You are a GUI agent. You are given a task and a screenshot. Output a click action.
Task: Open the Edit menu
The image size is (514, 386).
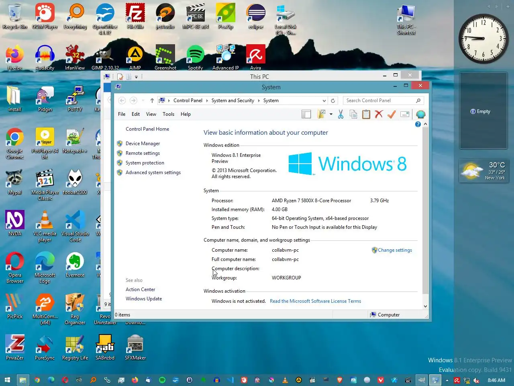[136, 114]
